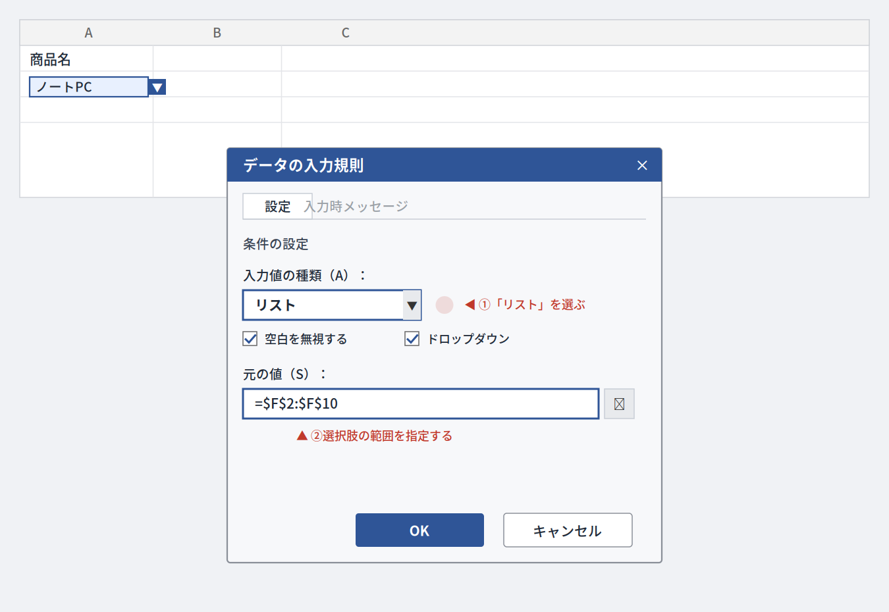The image size is (889, 612).
Task: Click the 元の値 input field =$F$2:$F$10
Action: point(421,404)
